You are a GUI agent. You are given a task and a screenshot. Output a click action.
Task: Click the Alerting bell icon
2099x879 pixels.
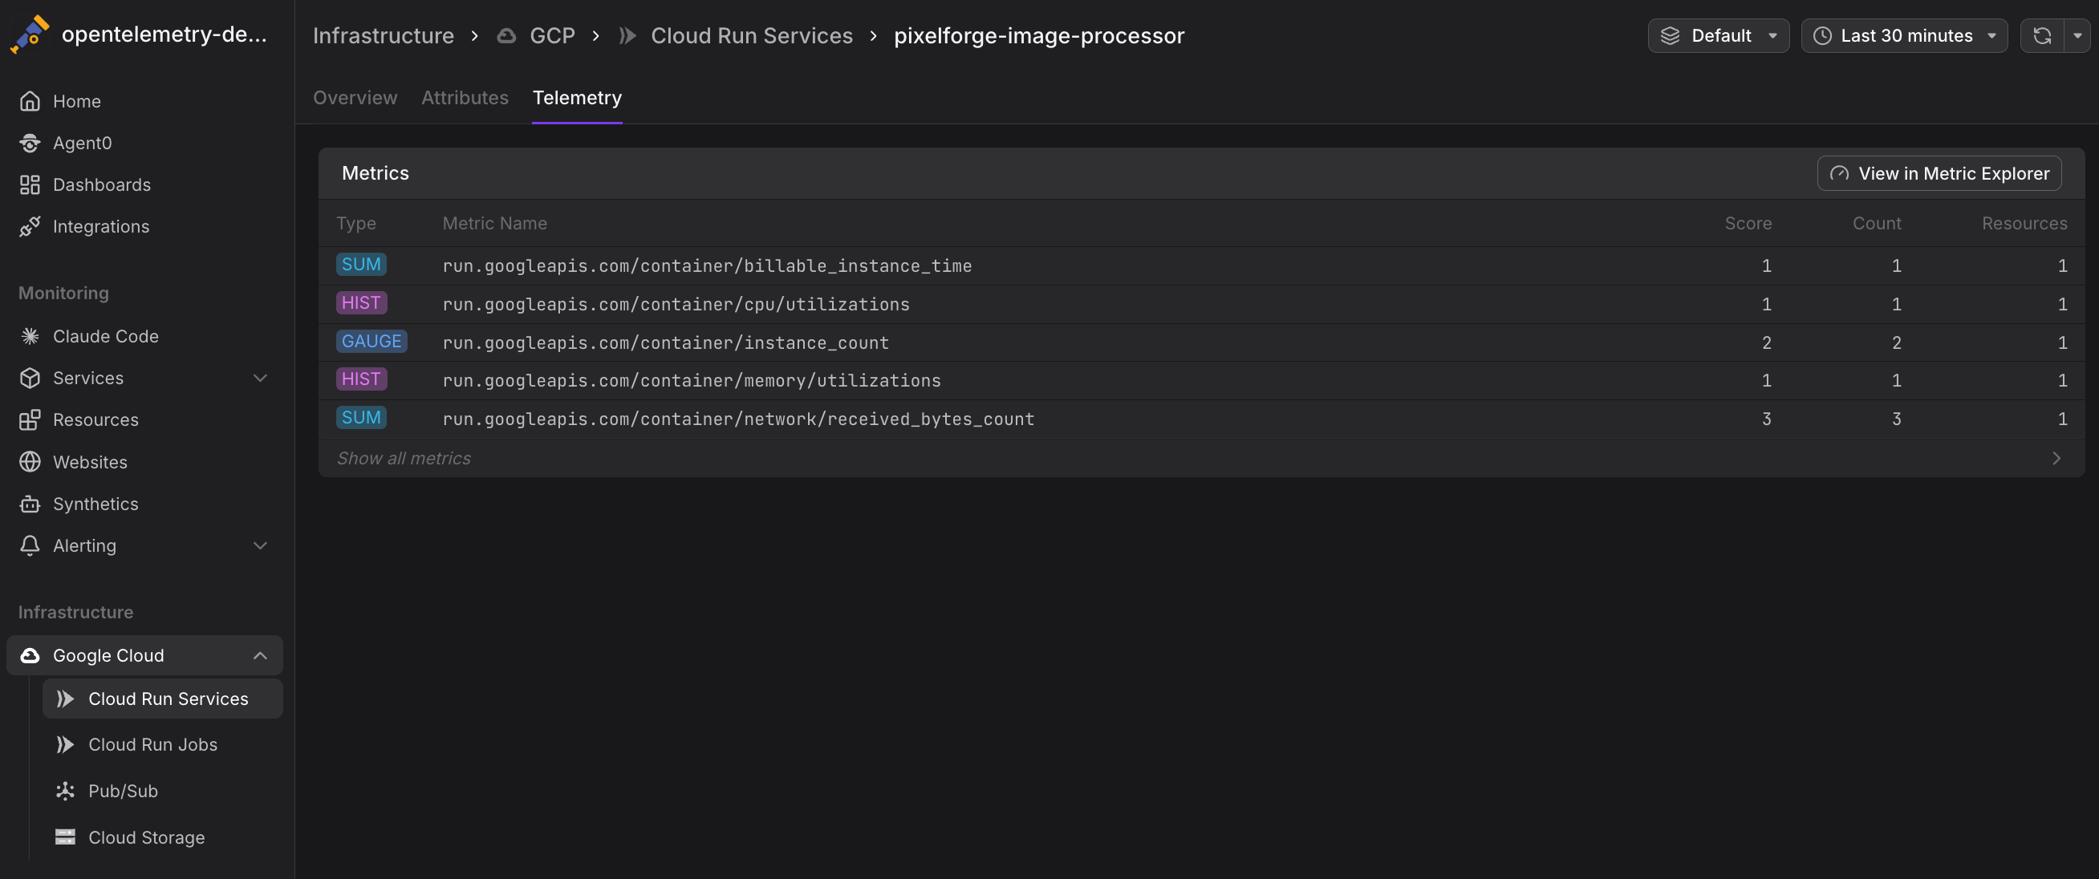(x=30, y=545)
